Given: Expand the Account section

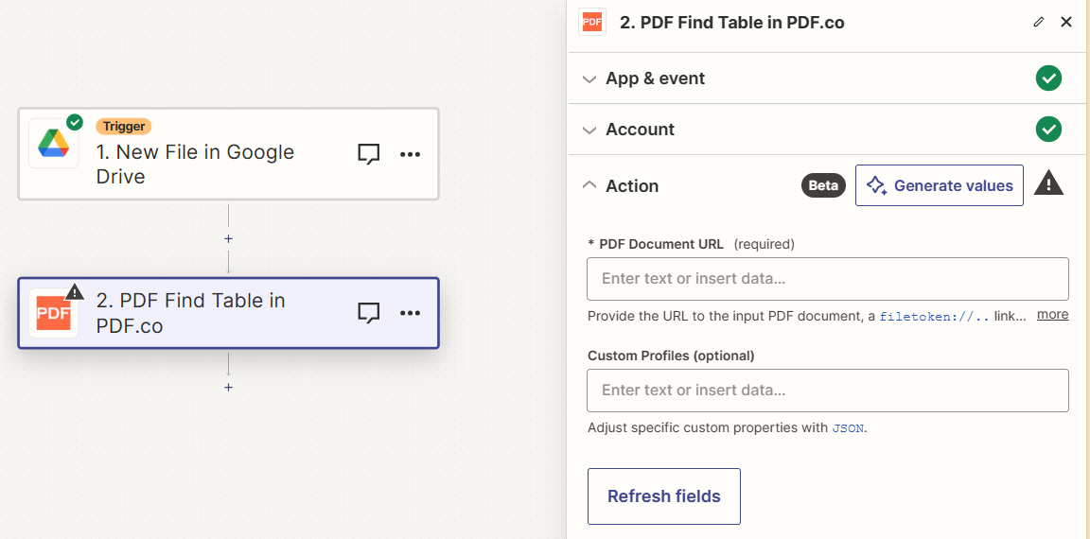Looking at the screenshot, I should (x=589, y=130).
